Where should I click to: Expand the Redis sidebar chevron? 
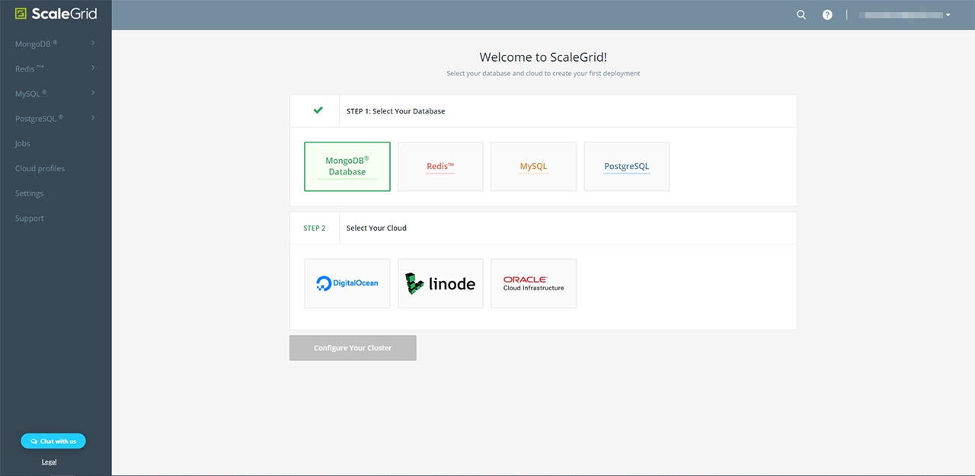tap(93, 68)
